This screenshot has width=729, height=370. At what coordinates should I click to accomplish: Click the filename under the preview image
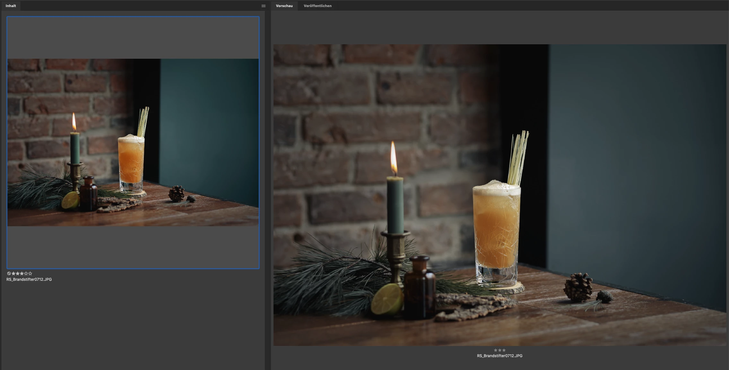point(499,356)
